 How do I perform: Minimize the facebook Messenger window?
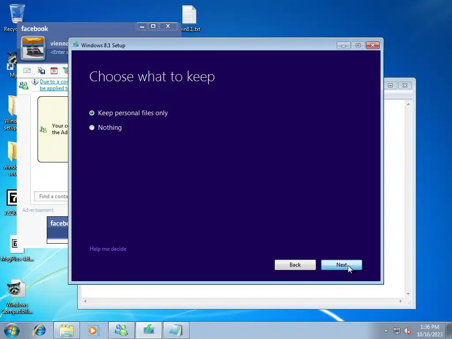tap(142, 26)
